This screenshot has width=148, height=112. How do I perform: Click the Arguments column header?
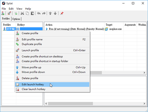(x=130, y=25)
